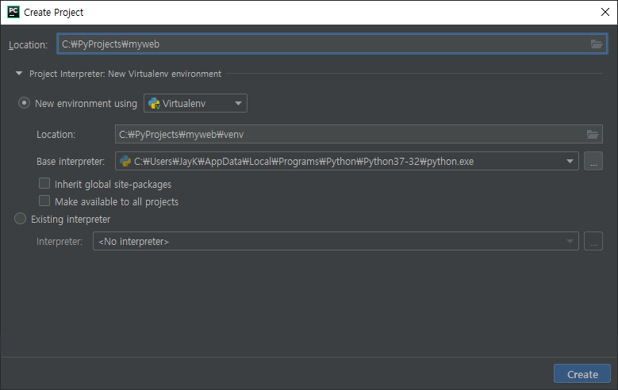Click the PyCharm logo in title bar

(x=13, y=12)
